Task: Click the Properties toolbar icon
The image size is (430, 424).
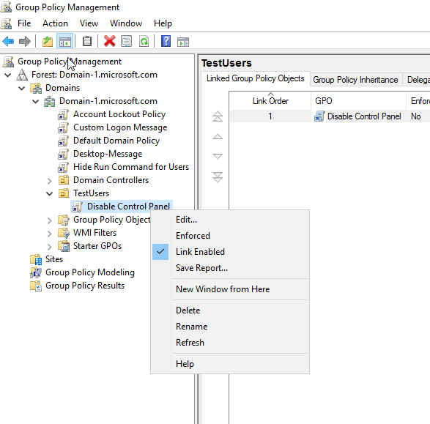Action: [127, 42]
